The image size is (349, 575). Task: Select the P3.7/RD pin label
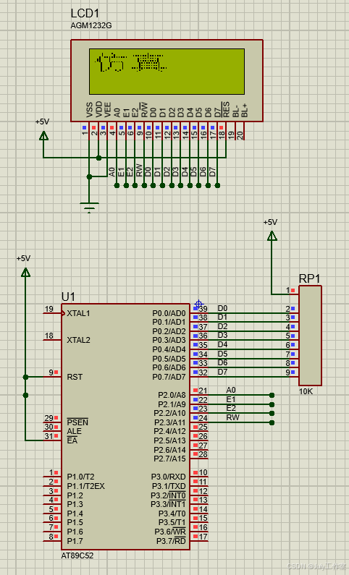171,541
